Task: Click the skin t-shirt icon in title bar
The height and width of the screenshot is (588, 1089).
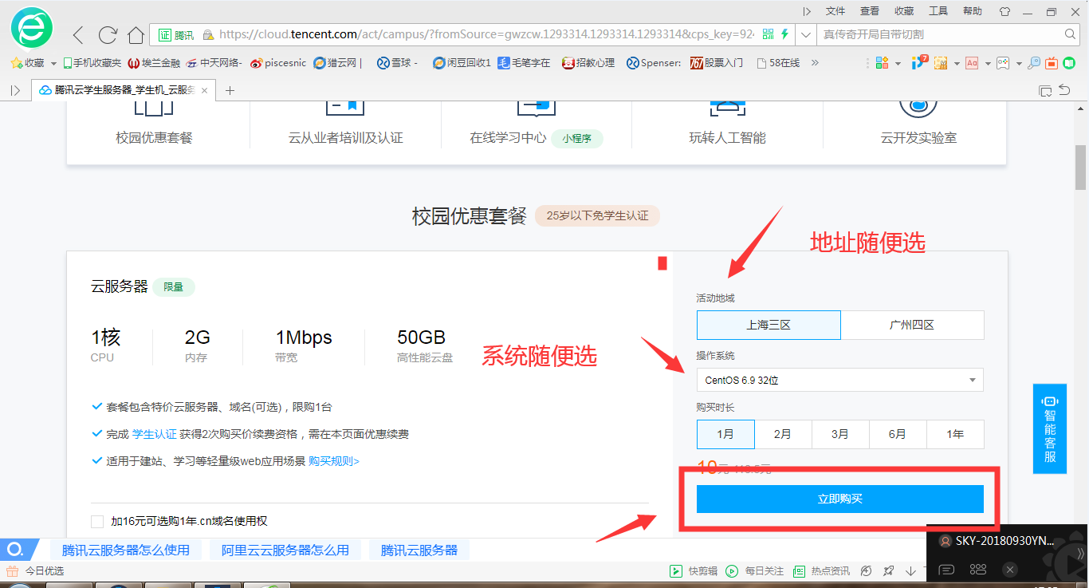Action: pos(1004,11)
